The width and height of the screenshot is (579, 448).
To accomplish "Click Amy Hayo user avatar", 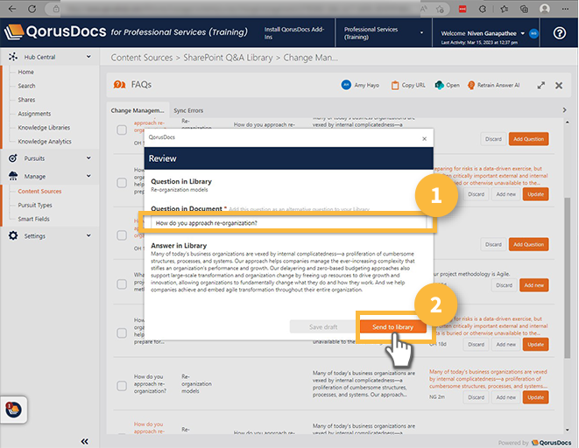I will click(x=346, y=85).
